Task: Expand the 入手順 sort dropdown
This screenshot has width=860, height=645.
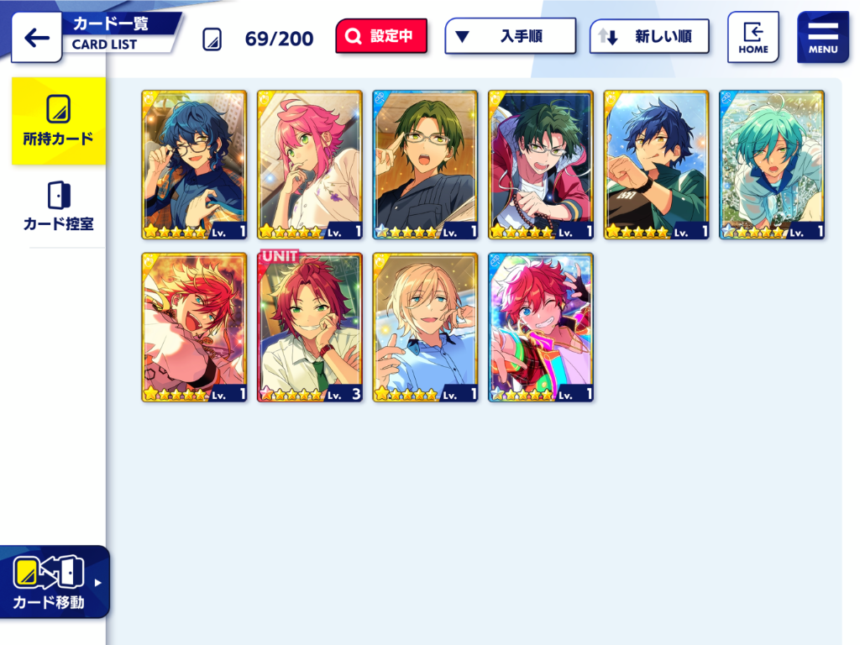Action: point(510,36)
